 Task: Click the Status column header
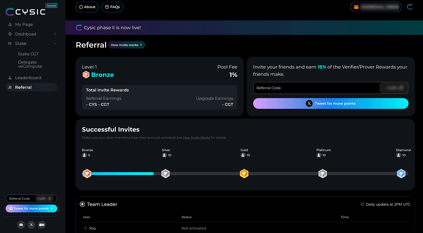click(x=186, y=217)
